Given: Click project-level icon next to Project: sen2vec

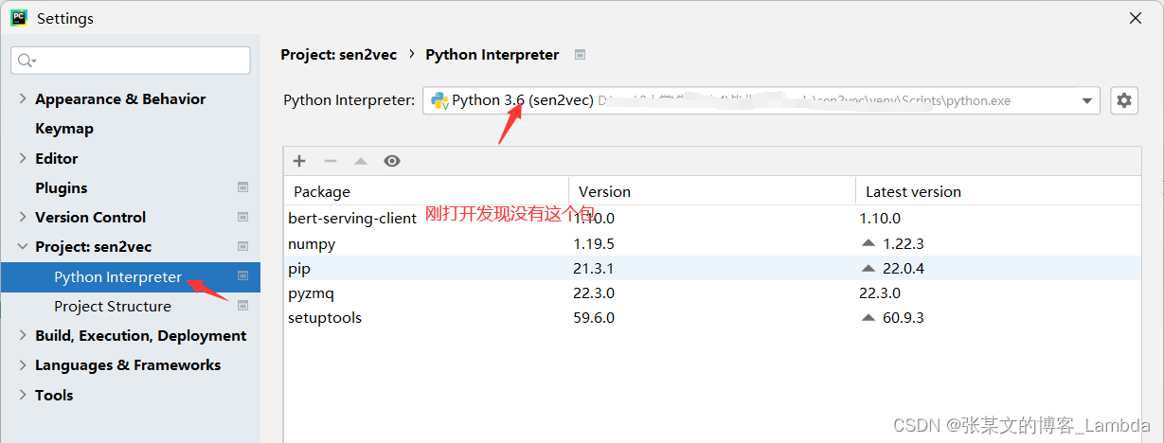Looking at the screenshot, I should coord(242,246).
